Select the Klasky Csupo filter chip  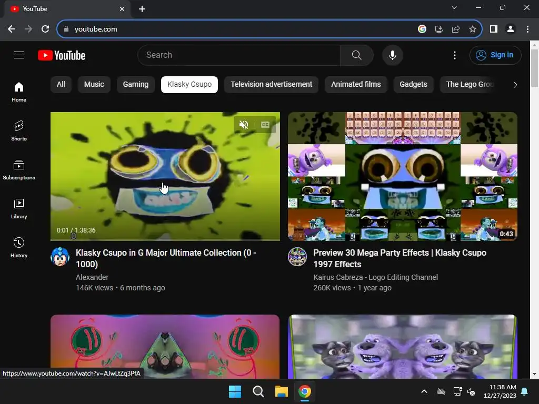[189, 85]
